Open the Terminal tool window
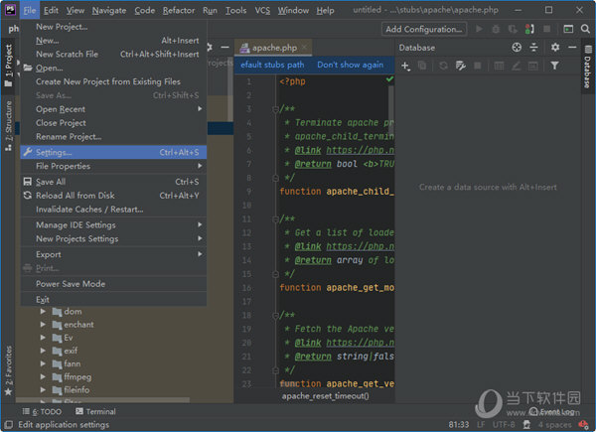Screen dimensions: 596x432 point(95,411)
